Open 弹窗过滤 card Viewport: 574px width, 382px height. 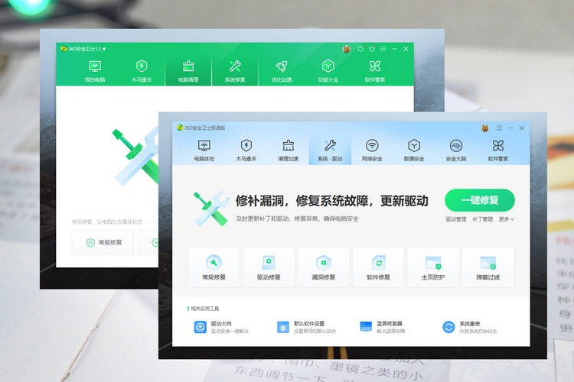click(x=488, y=267)
